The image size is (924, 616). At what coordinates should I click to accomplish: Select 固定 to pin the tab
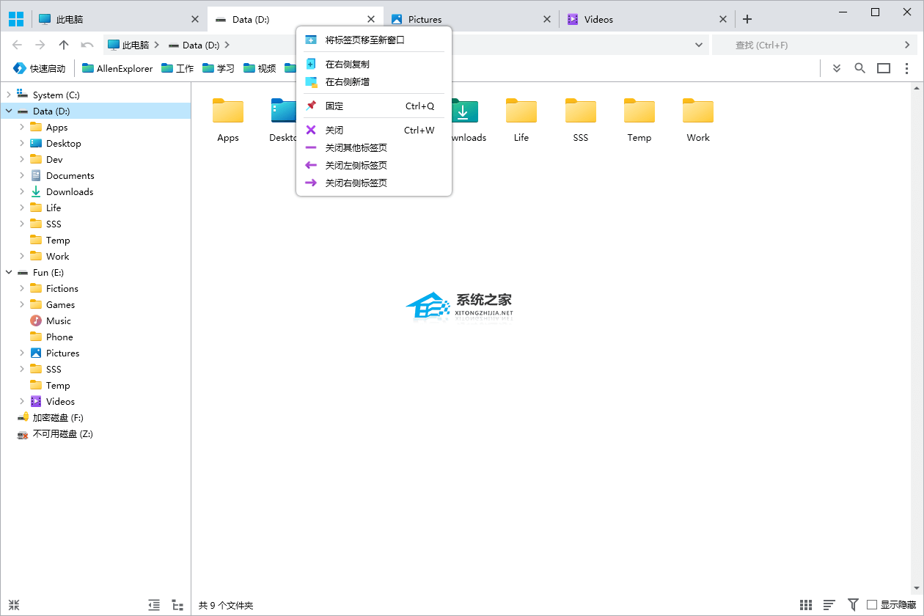pos(334,106)
